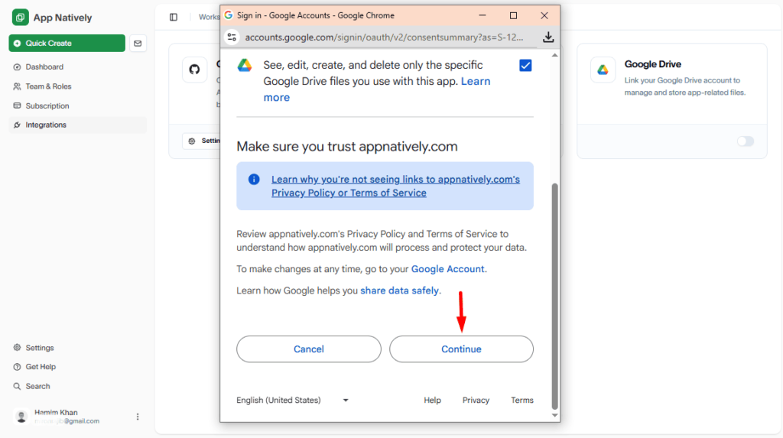Click the Search magnifier icon
This screenshot has height=438, width=783.
pyautogui.click(x=17, y=386)
